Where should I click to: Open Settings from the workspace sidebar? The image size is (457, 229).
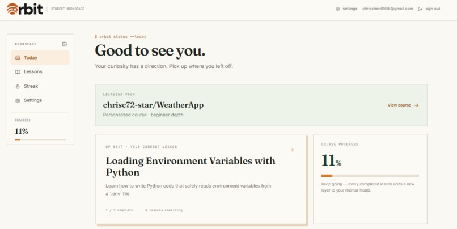(40, 100)
